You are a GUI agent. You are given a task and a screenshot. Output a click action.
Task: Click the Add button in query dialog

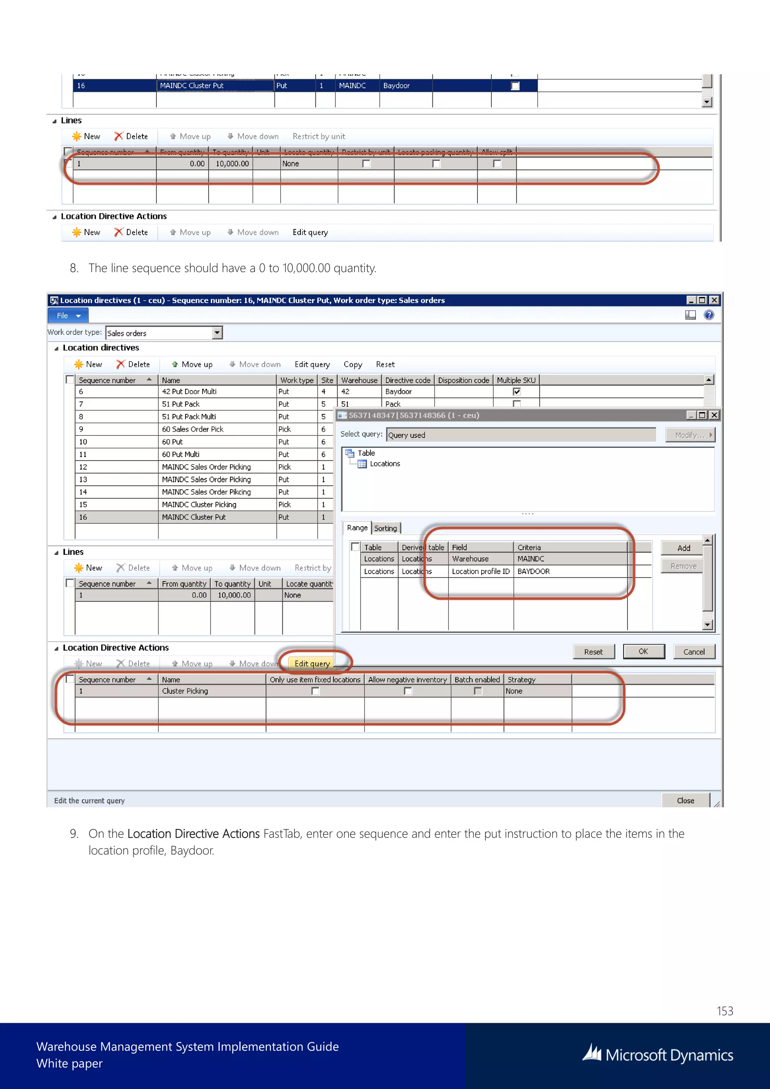coord(683,548)
